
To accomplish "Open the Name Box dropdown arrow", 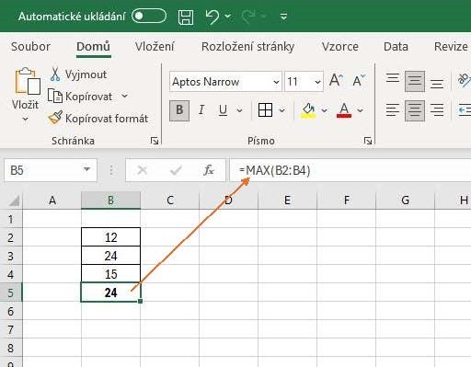I will click(86, 169).
